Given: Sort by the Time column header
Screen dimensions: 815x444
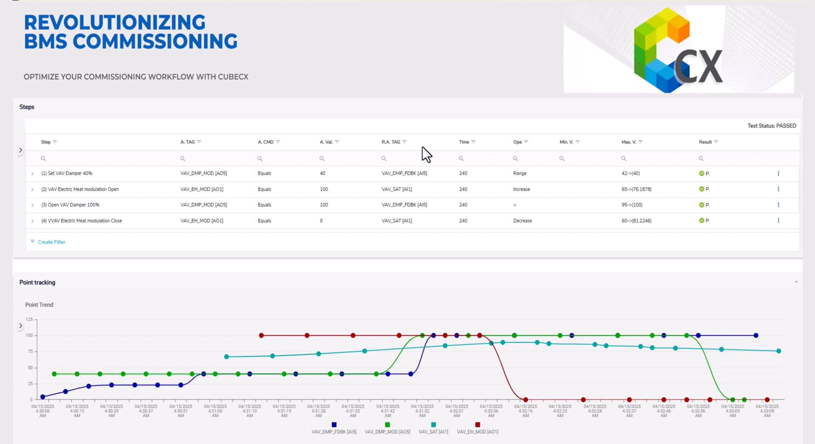Looking at the screenshot, I should click(x=464, y=142).
